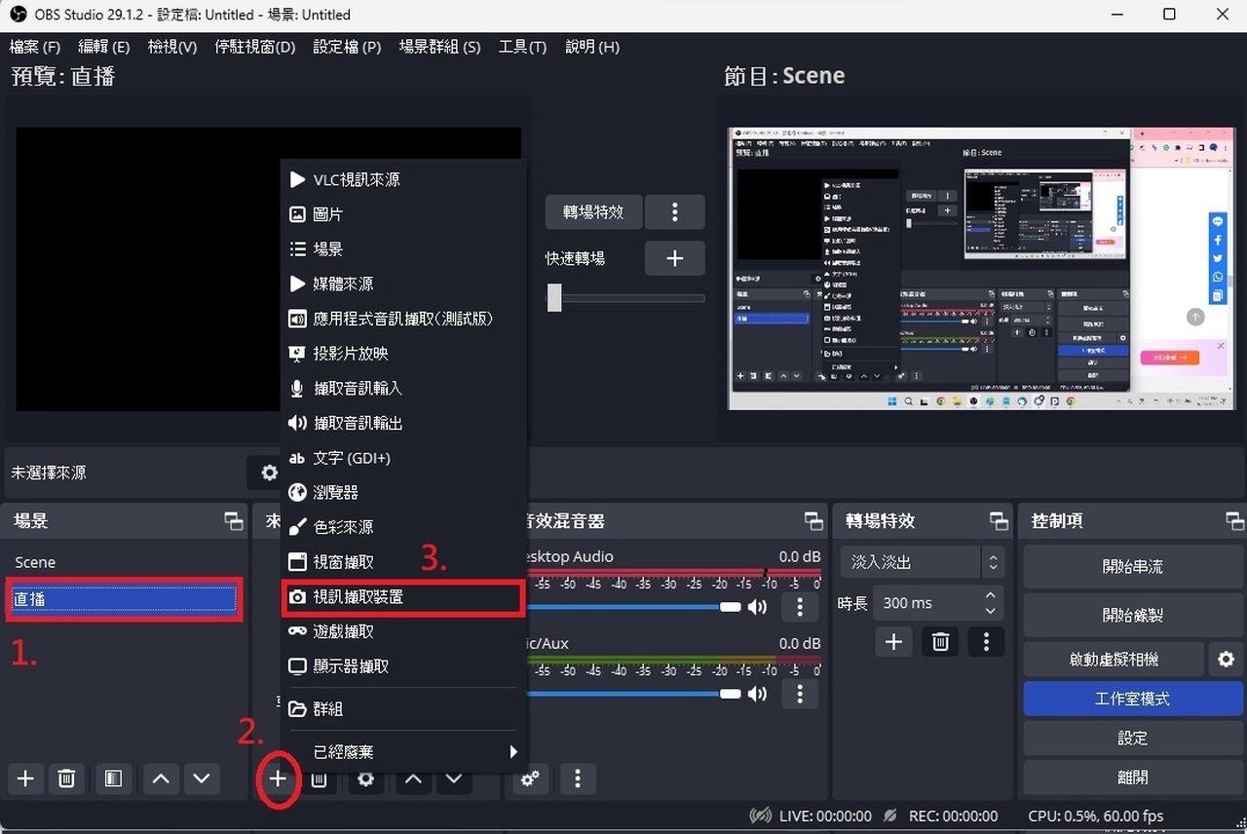Choose 視窗擷取 source type
1247x834 pixels.
point(404,562)
